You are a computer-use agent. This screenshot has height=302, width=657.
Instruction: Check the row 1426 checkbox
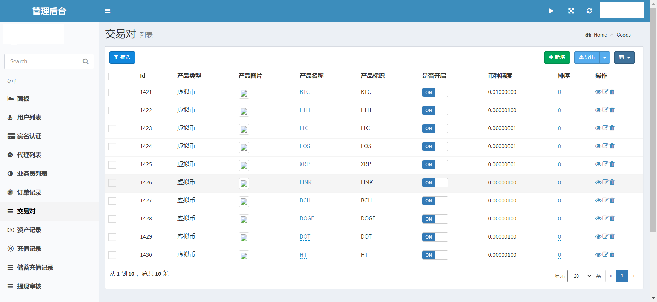[x=112, y=183]
